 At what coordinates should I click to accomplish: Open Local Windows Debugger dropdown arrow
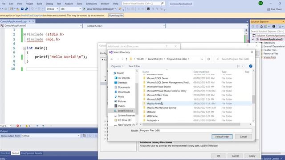(115, 9)
